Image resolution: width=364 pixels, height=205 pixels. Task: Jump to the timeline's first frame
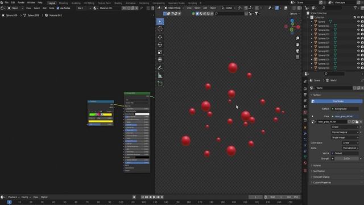point(143,197)
